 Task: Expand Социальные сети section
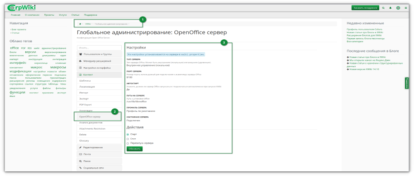coord(99,168)
